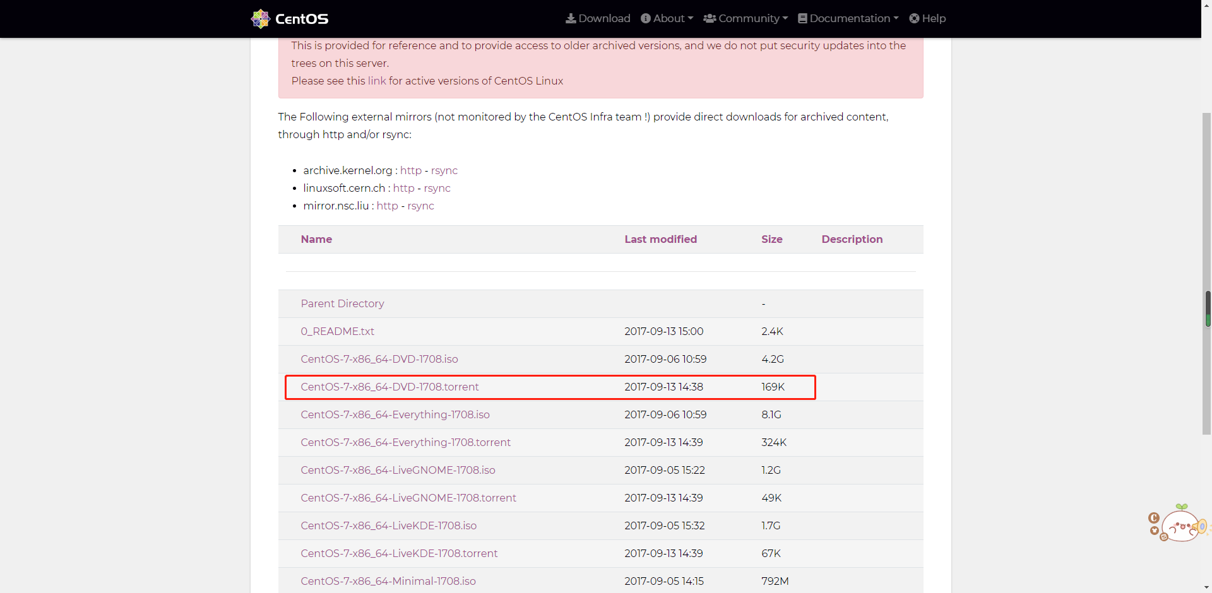Open linuxsoft.cern.ch http mirror
The image size is (1212, 593).
coord(404,188)
